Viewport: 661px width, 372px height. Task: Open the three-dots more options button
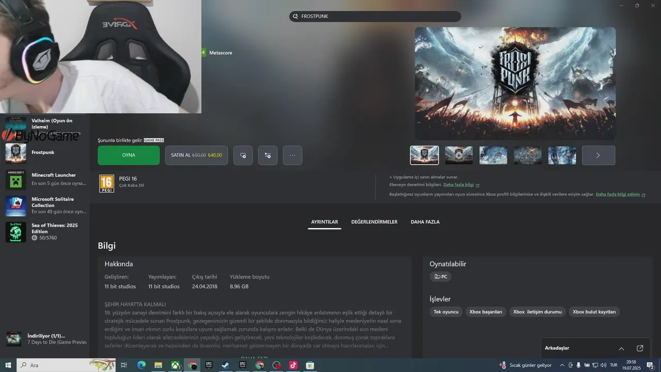tap(292, 155)
